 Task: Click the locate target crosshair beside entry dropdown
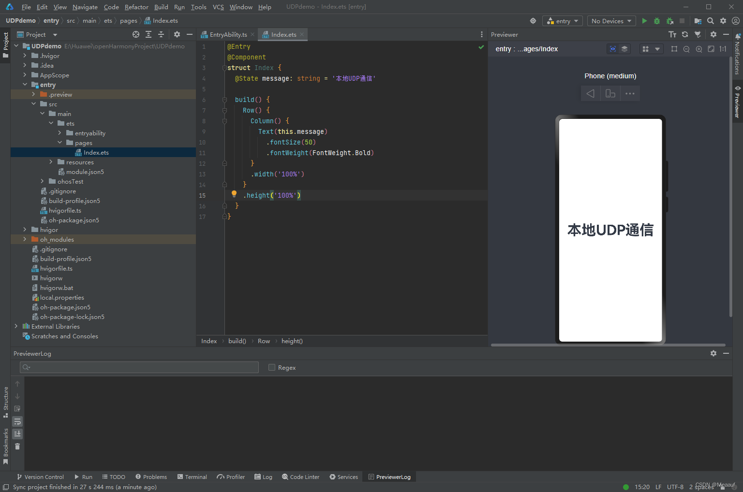point(533,21)
